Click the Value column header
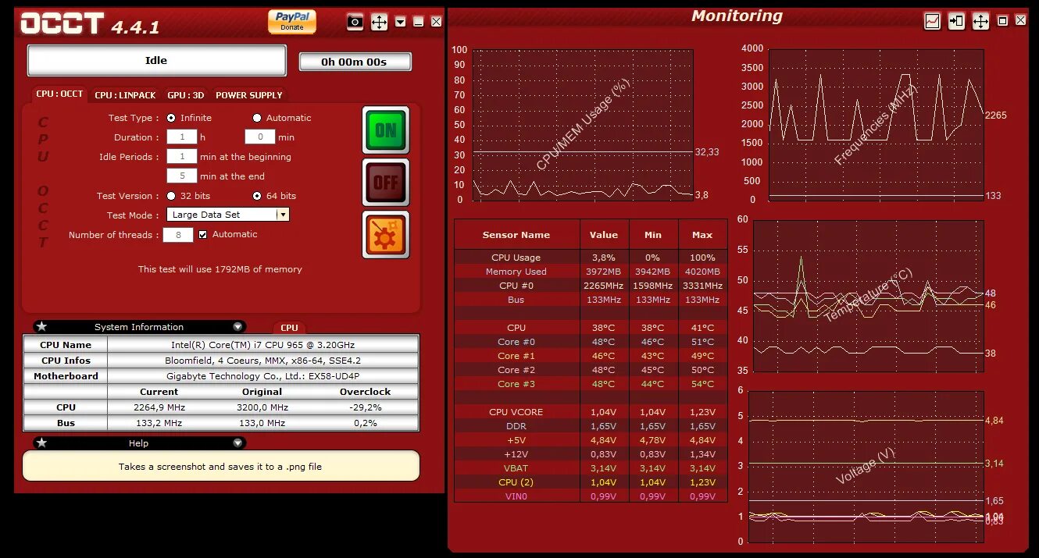The image size is (1039, 558). (x=604, y=235)
